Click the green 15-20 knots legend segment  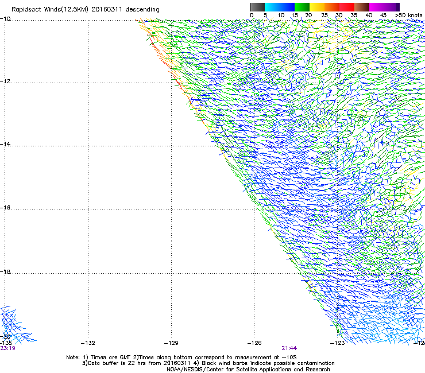[x=302, y=7]
